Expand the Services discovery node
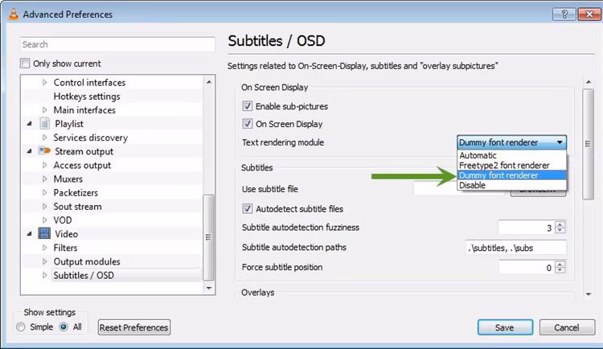The height and width of the screenshot is (349, 603). pos(44,138)
